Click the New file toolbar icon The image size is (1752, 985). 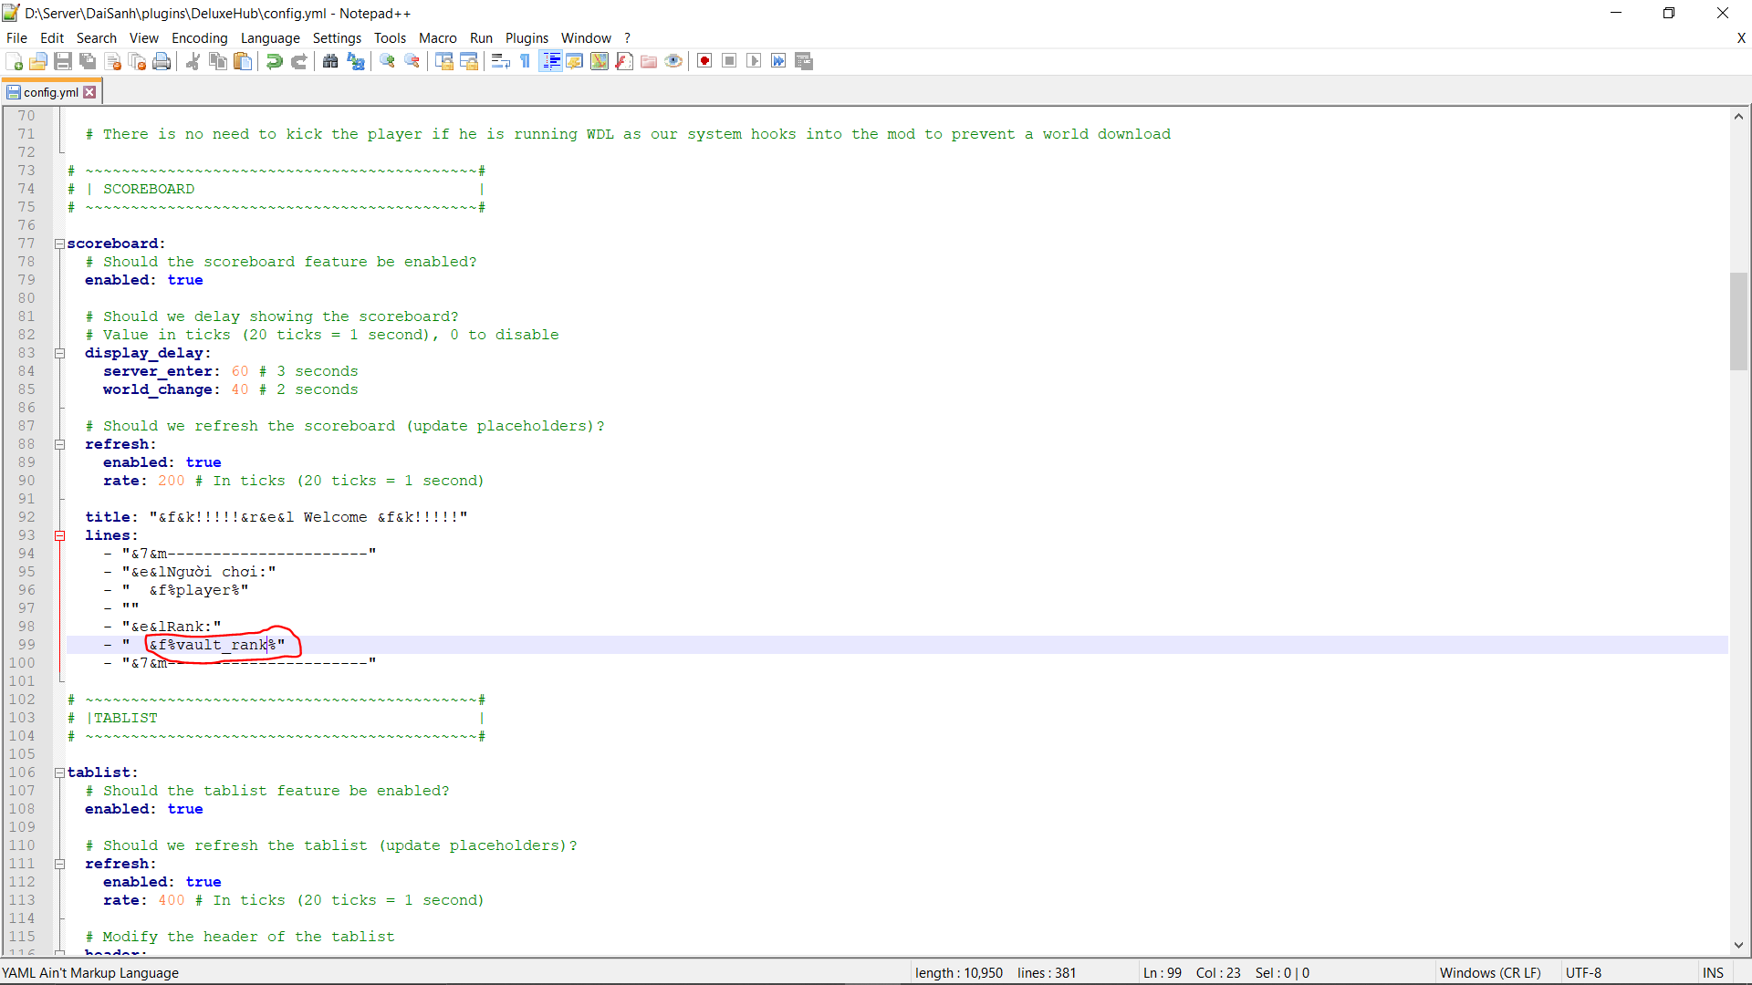point(15,61)
